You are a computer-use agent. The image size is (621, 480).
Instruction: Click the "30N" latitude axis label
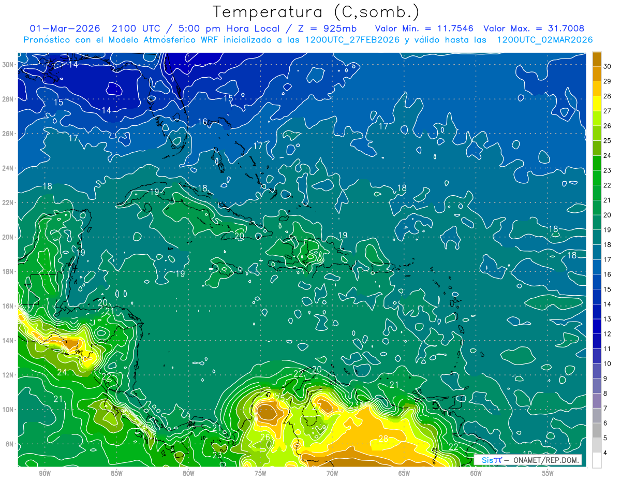(8, 65)
